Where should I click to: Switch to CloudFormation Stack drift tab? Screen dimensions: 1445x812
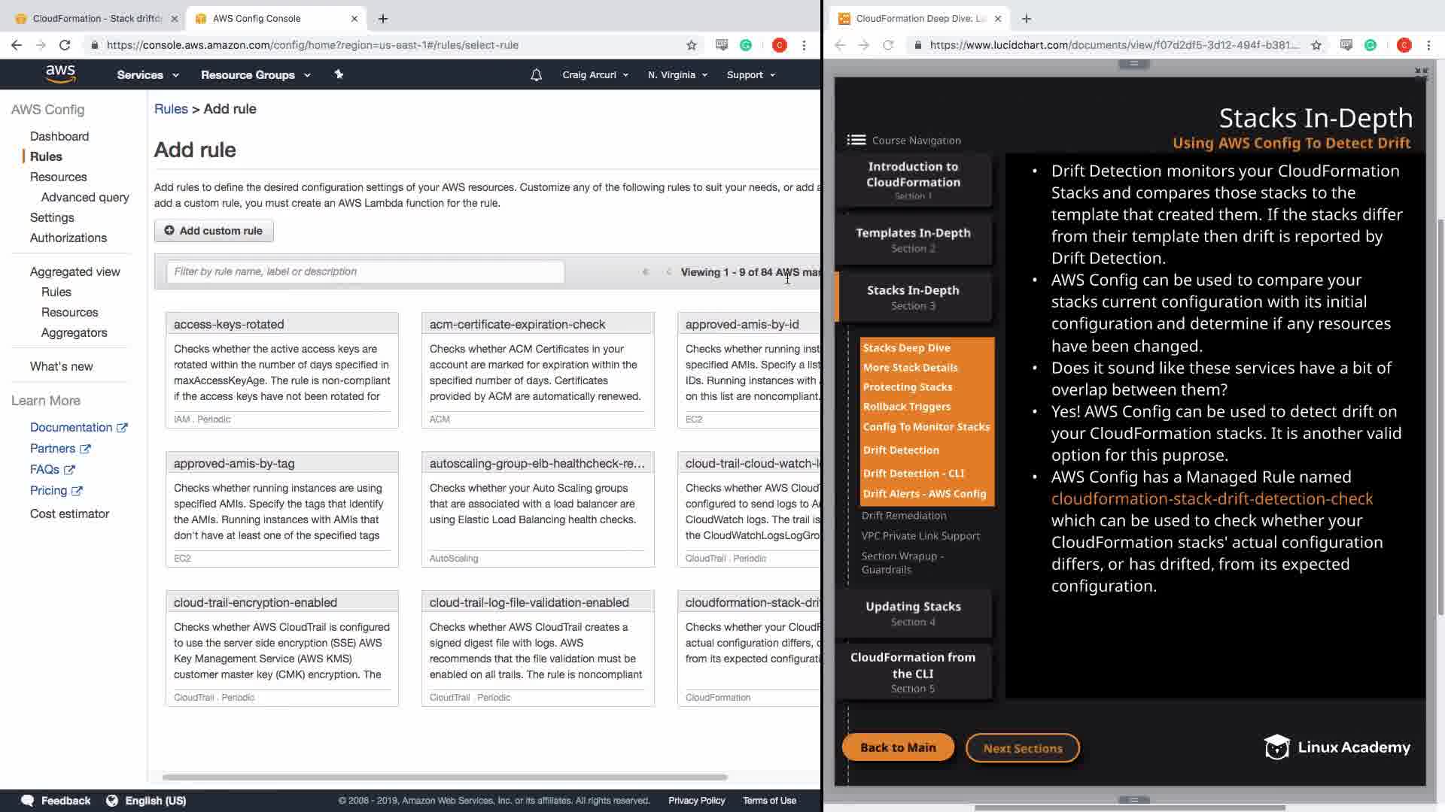(x=96, y=18)
